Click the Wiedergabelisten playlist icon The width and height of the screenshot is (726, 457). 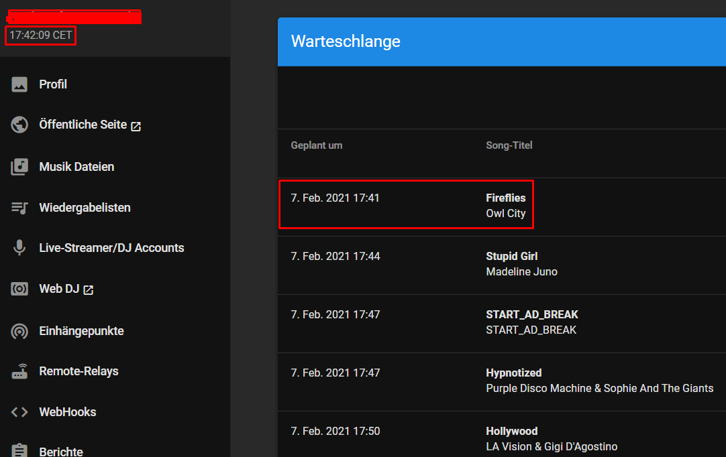[x=19, y=208]
